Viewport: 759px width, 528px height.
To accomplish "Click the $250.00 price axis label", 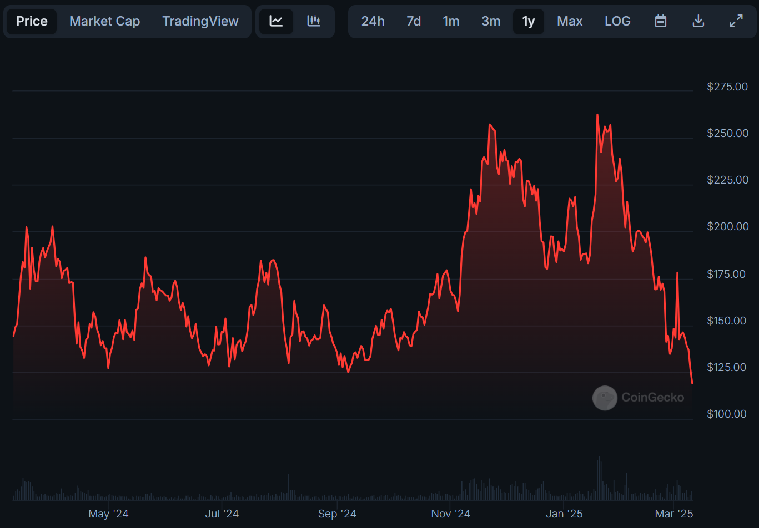I will point(727,133).
